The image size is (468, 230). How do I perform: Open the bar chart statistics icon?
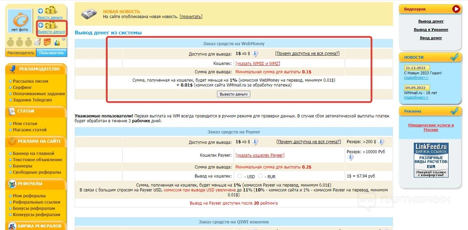57,42
